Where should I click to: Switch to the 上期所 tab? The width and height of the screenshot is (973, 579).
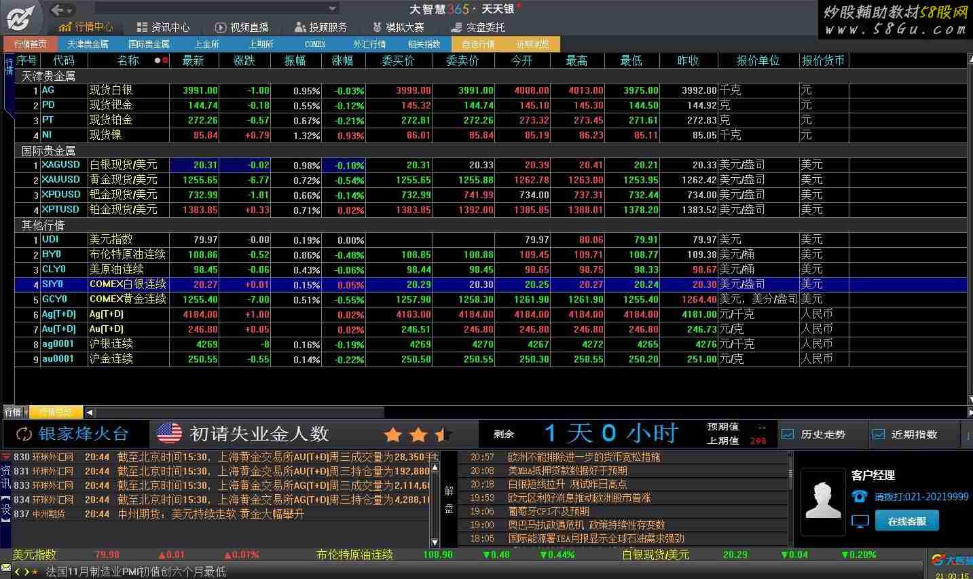[261, 44]
